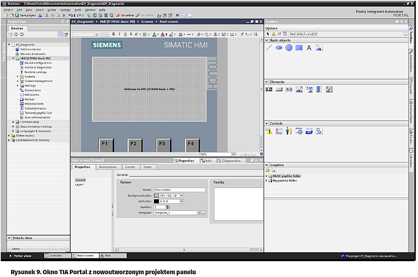Select the Ellipse basic object

click(x=279, y=47)
